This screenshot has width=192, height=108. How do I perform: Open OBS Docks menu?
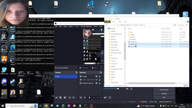pos(70,26)
